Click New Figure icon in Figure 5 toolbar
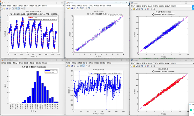Screen dimensions: 194x116 67,66
